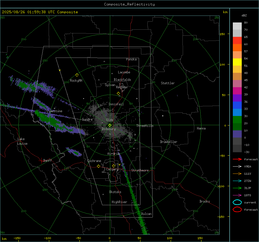Screen dimensions: 259x242
Task: Click the Composite_Reflectivity title text
Action: (x=129, y=4)
